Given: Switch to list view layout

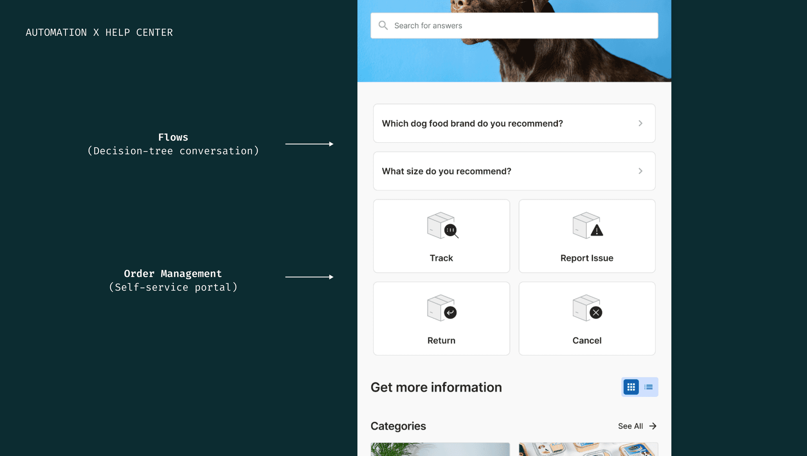Looking at the screenshot, I should [x=648, y=387].
